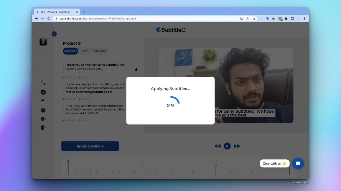Click the share page icon in address bar

pyautogui.click(x=247, y=19)
